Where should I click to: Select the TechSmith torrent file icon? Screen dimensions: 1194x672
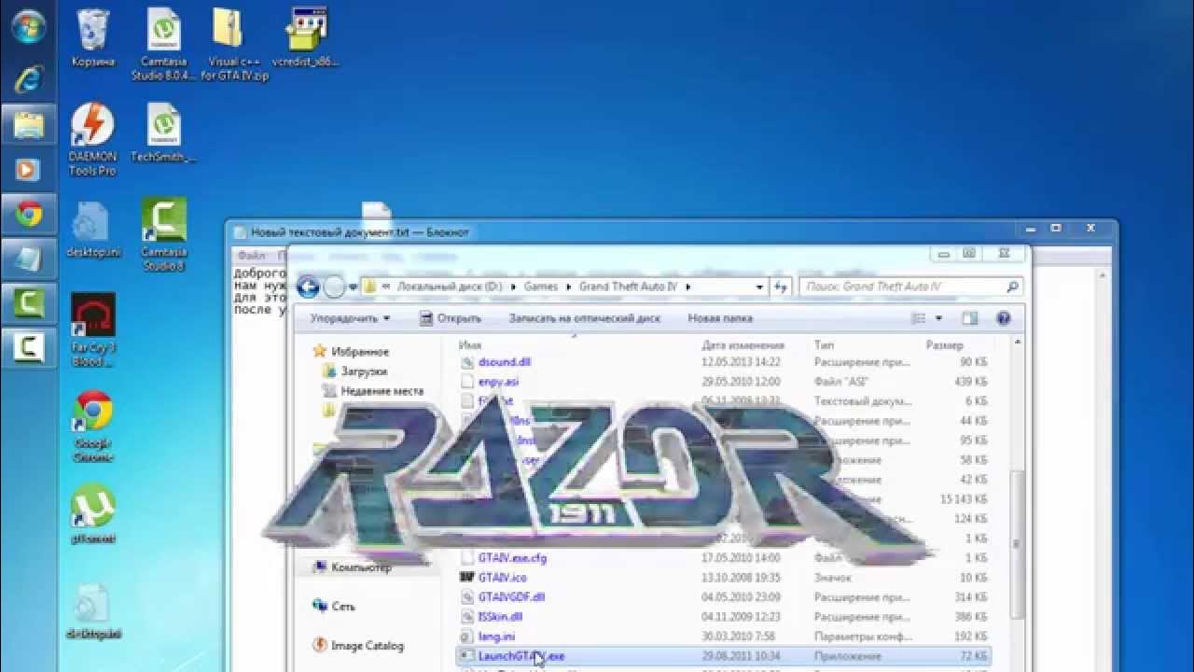[164, 133]
